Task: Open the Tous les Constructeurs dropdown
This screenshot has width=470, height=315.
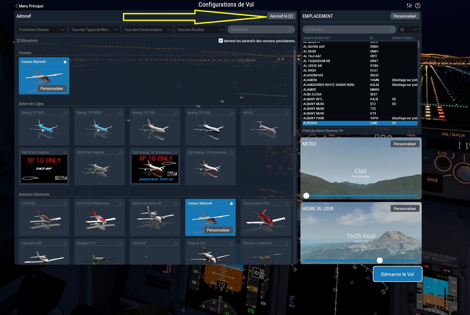Action: point(147,29)
